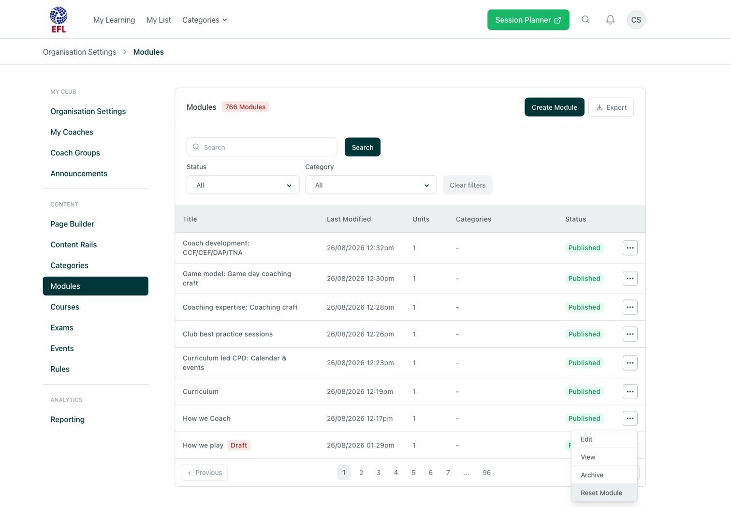Choose Archive from the row menu
The height and width of the screenshot is (507, 731).
(x=604, y=475)
